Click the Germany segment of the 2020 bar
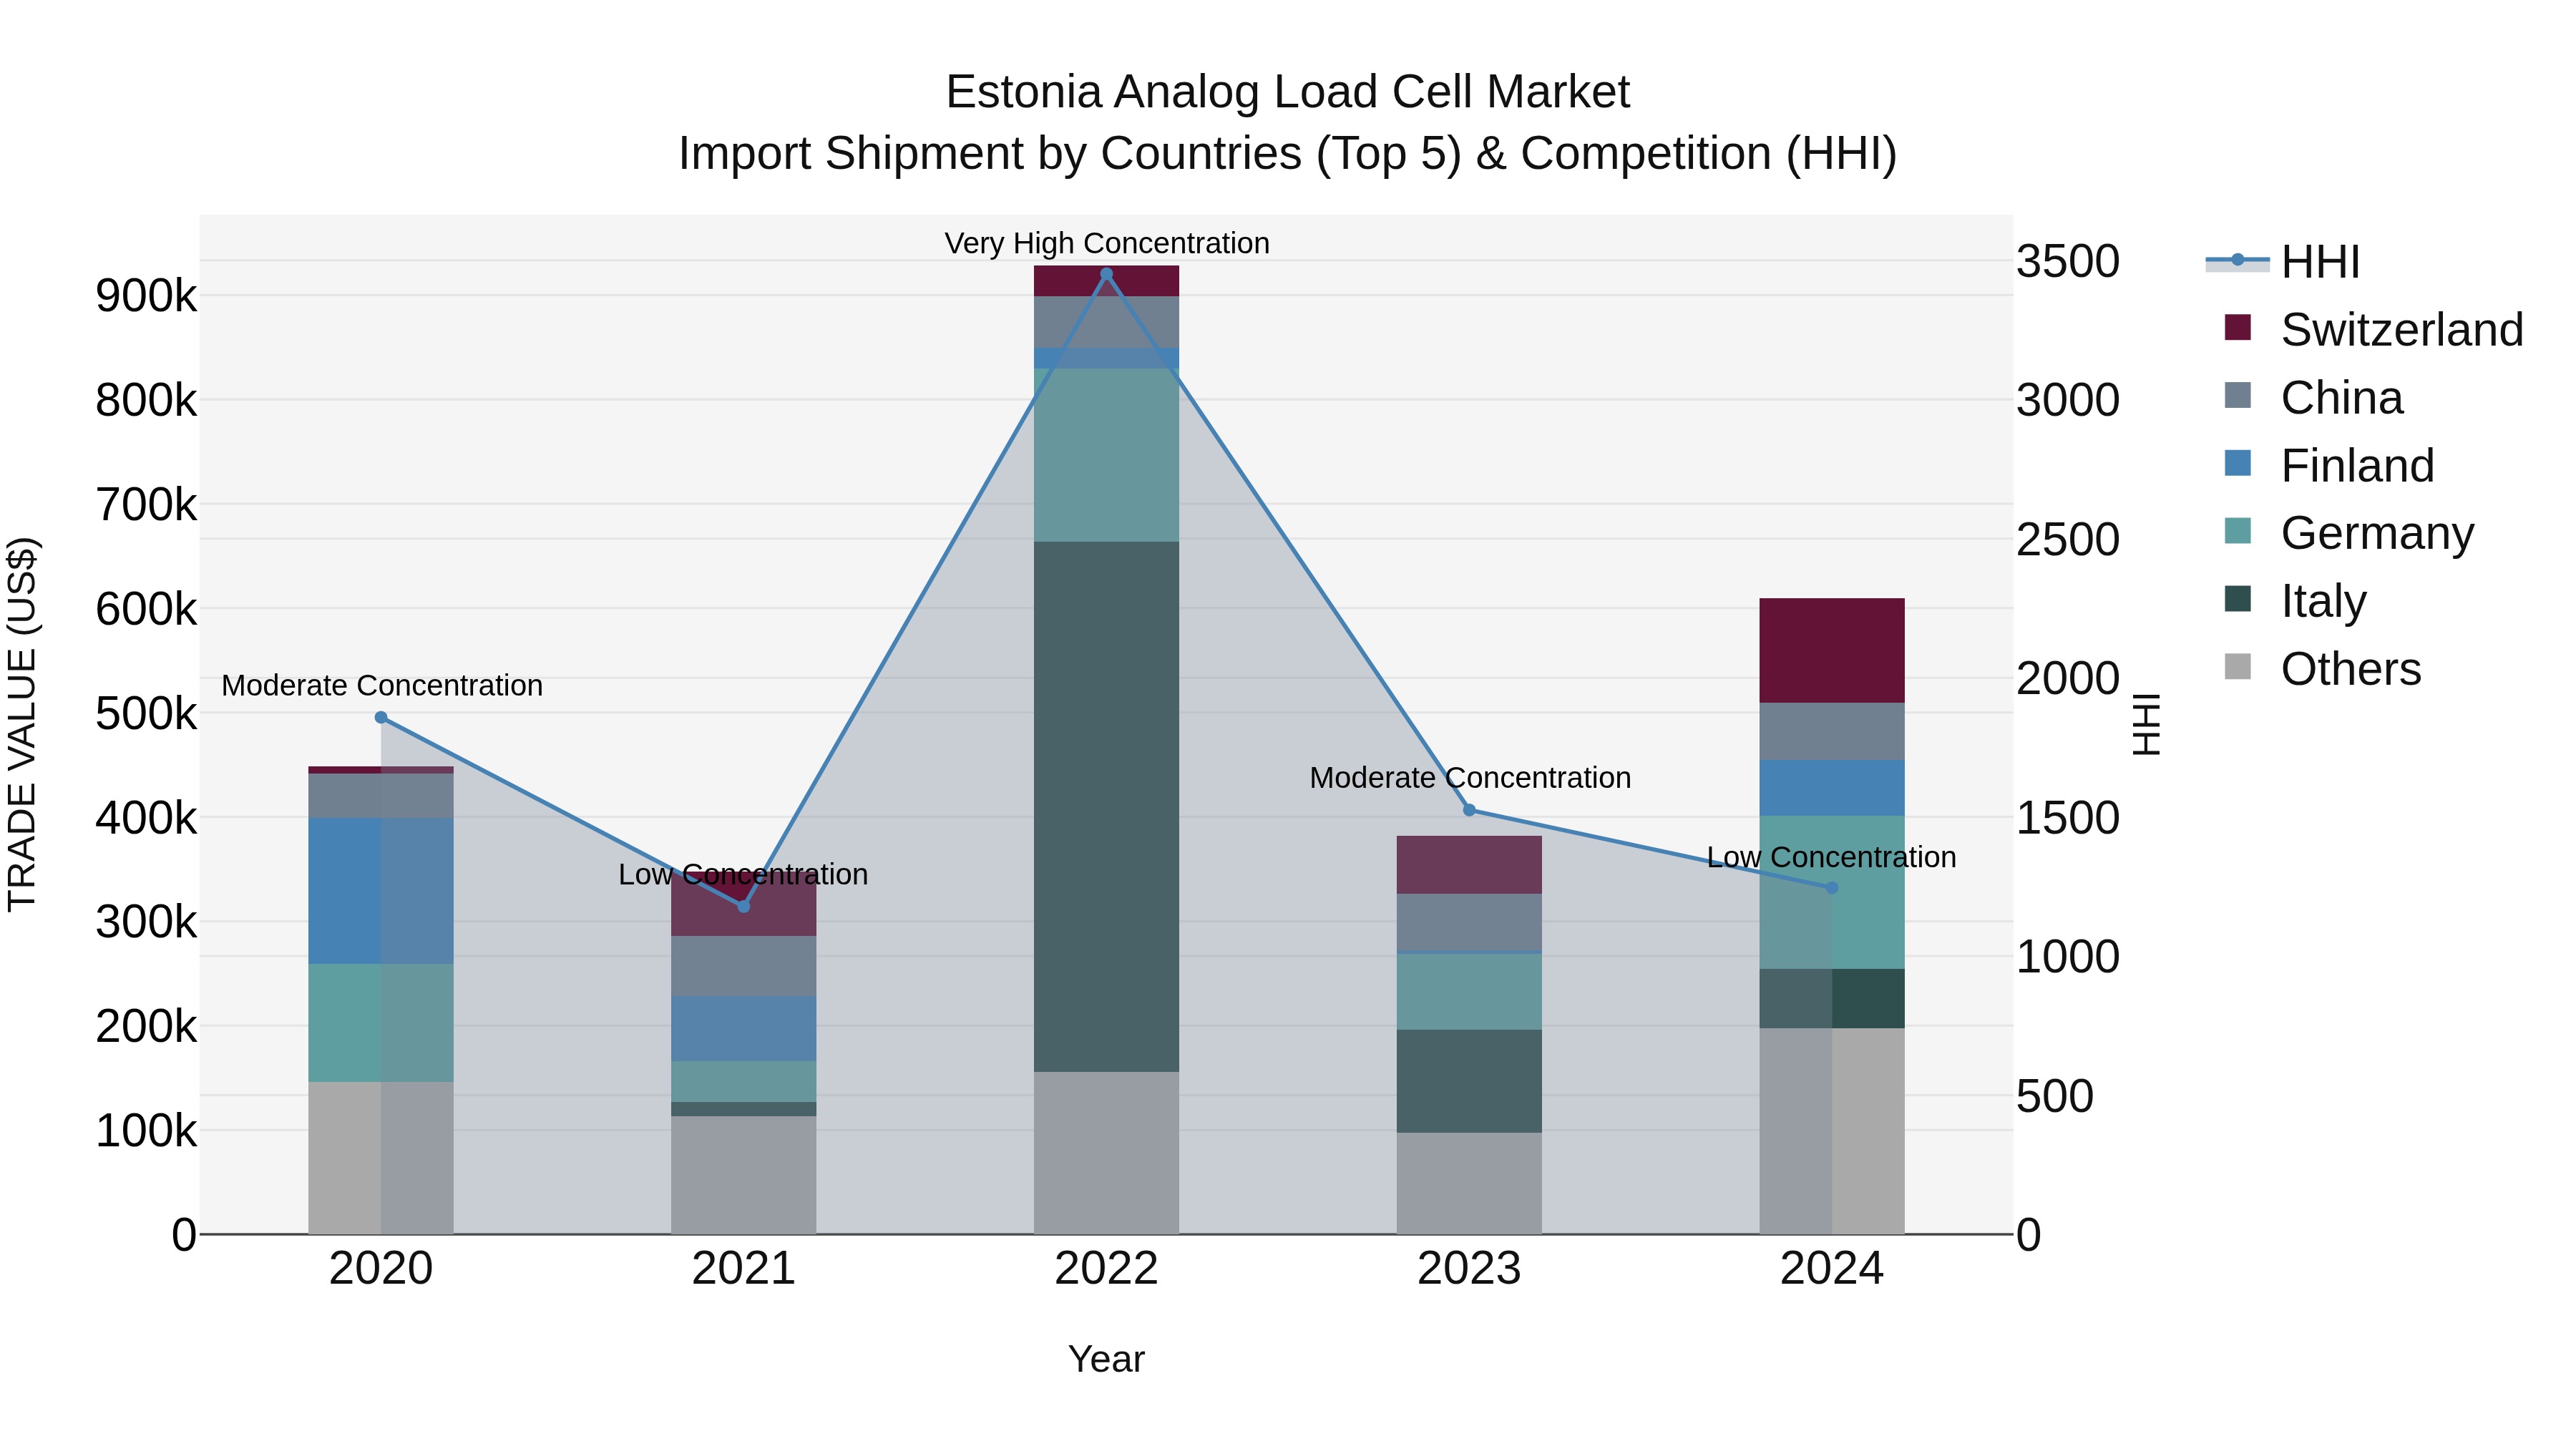2576x1449 pixels. coord(381,1023)
